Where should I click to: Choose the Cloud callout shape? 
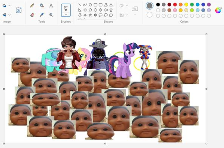pyautogui.click(x=111, y=15)
